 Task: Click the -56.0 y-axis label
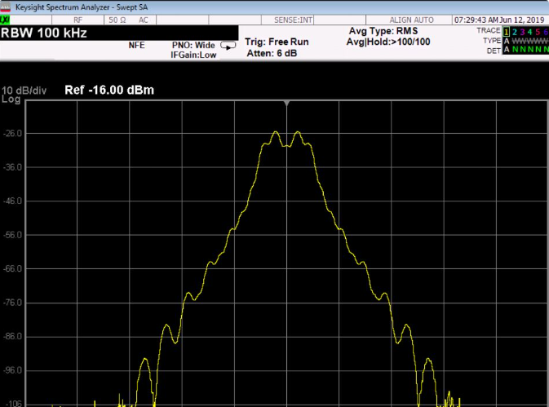point(13,235)
